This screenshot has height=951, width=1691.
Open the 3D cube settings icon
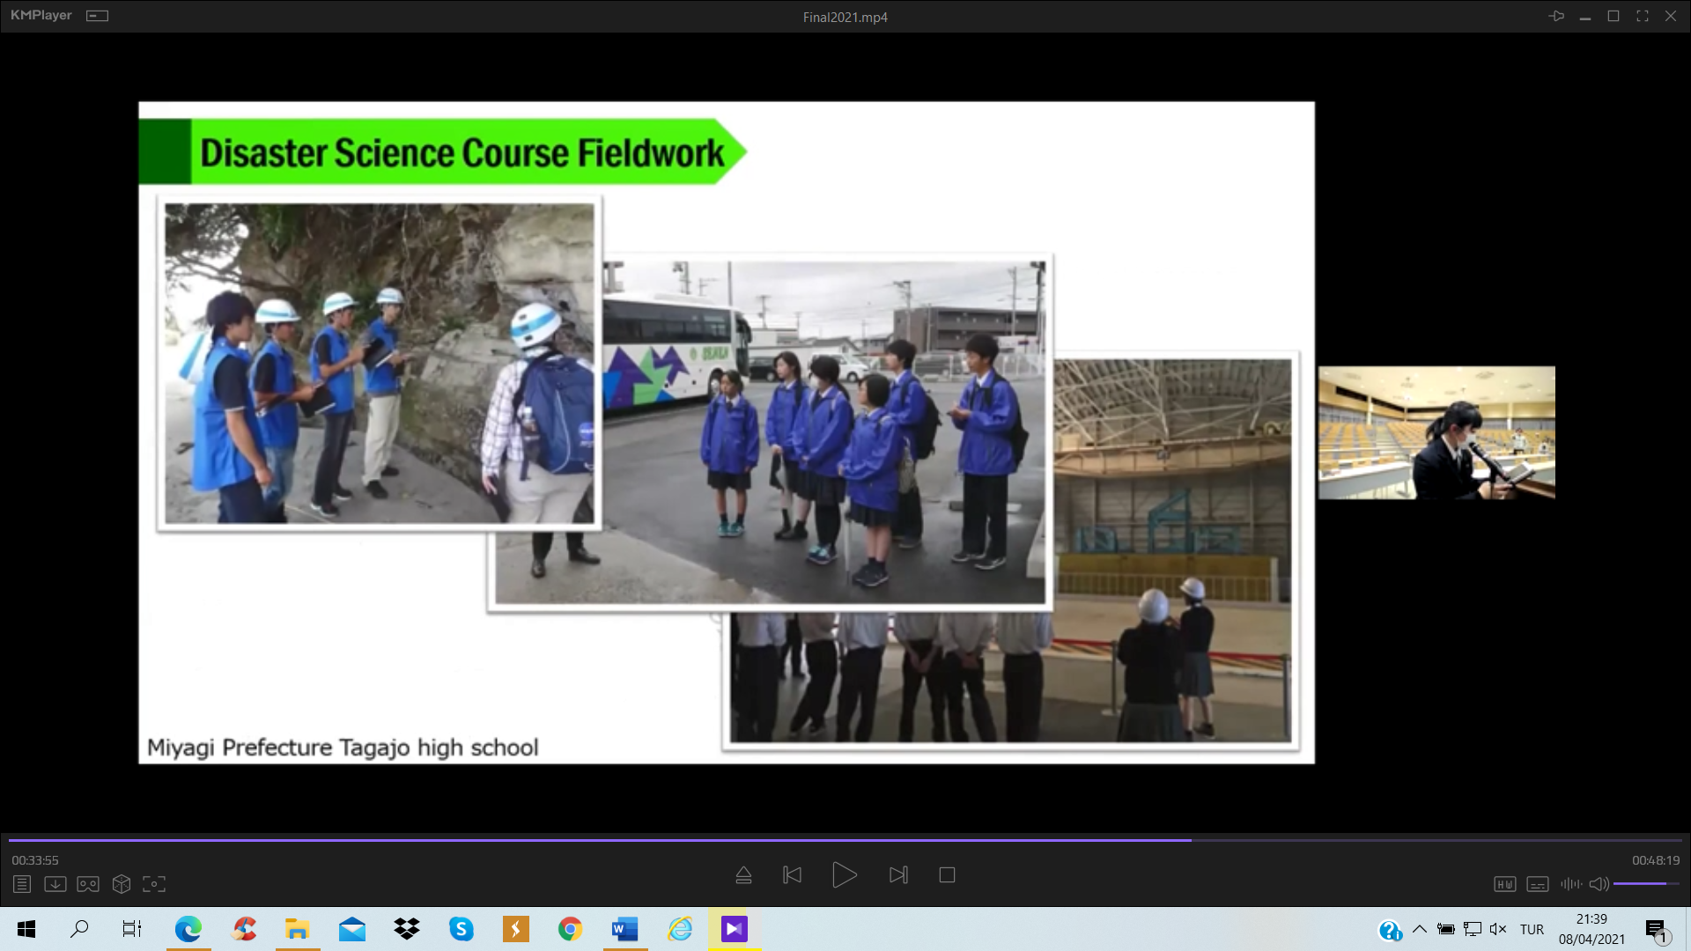[122, 884]
